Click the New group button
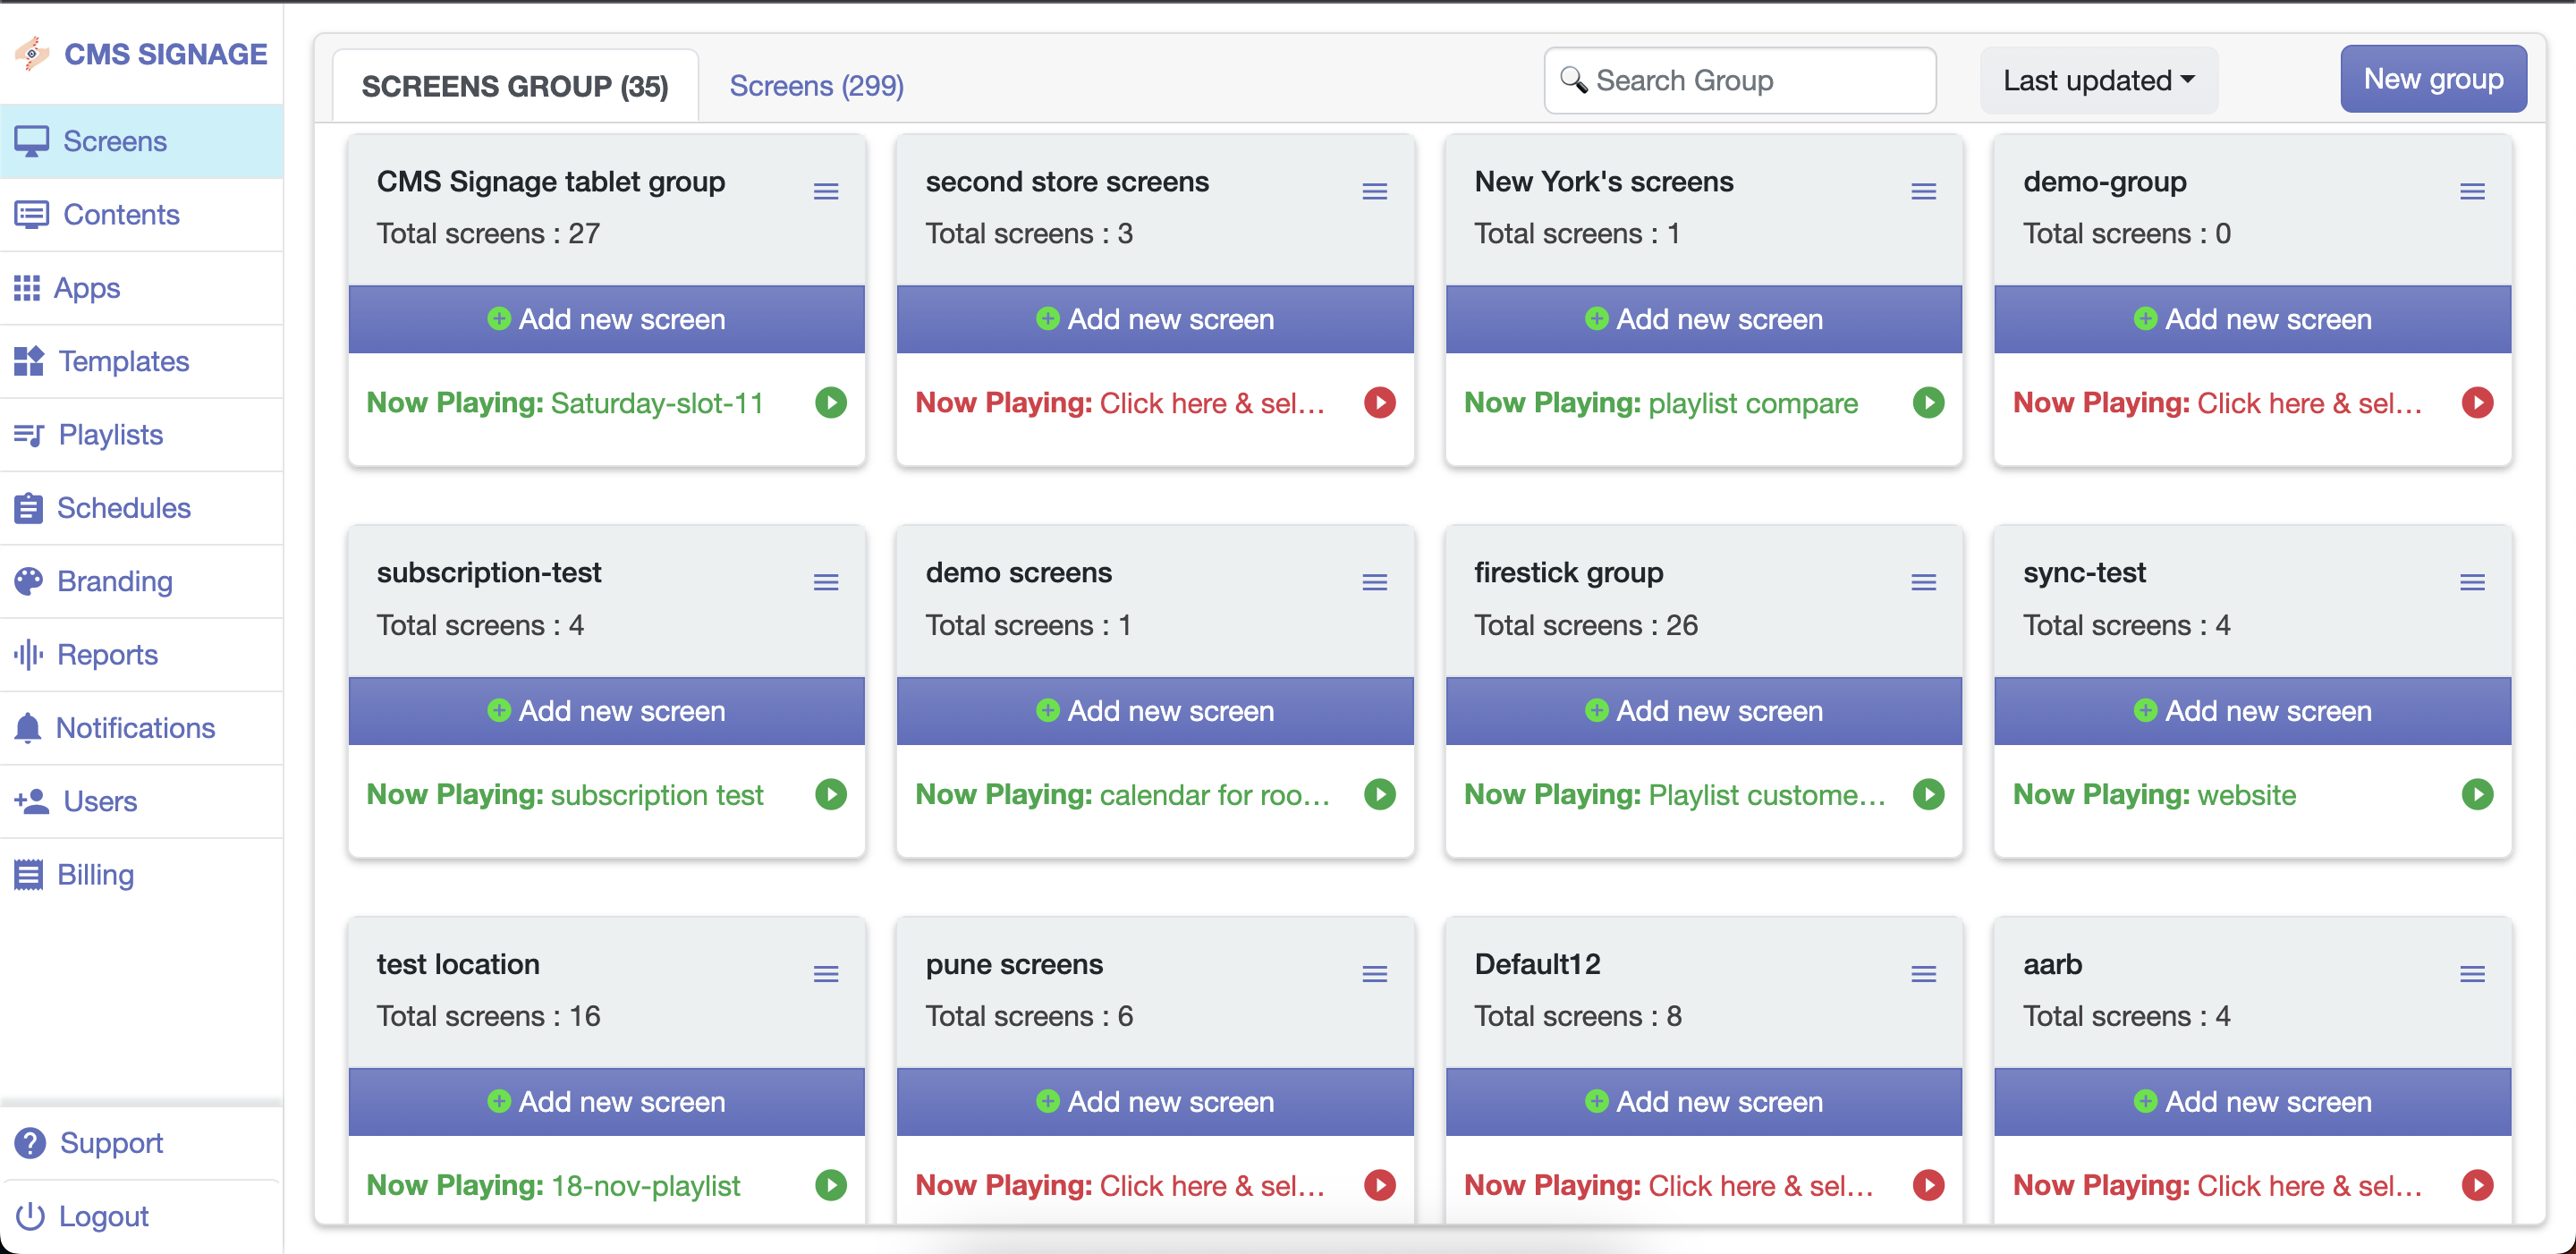 (x=2432, y=79)
